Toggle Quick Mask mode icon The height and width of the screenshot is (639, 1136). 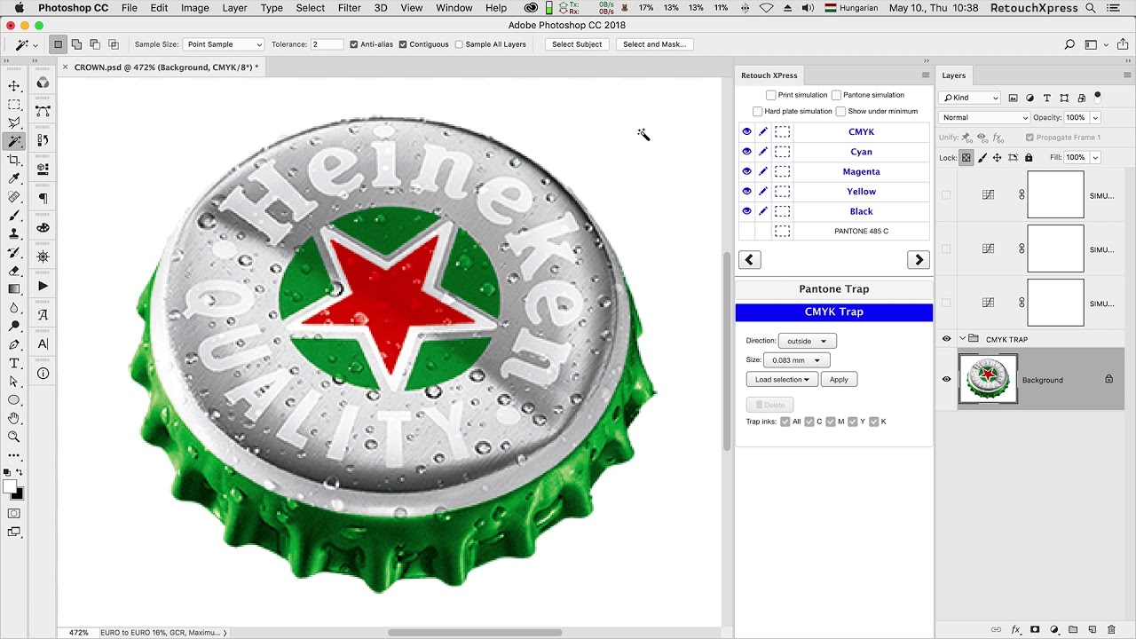14,513
